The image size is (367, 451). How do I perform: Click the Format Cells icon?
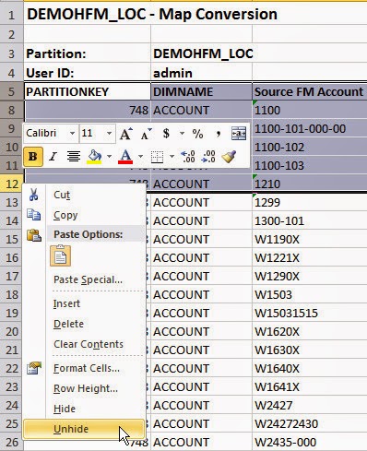click(34, 368)
